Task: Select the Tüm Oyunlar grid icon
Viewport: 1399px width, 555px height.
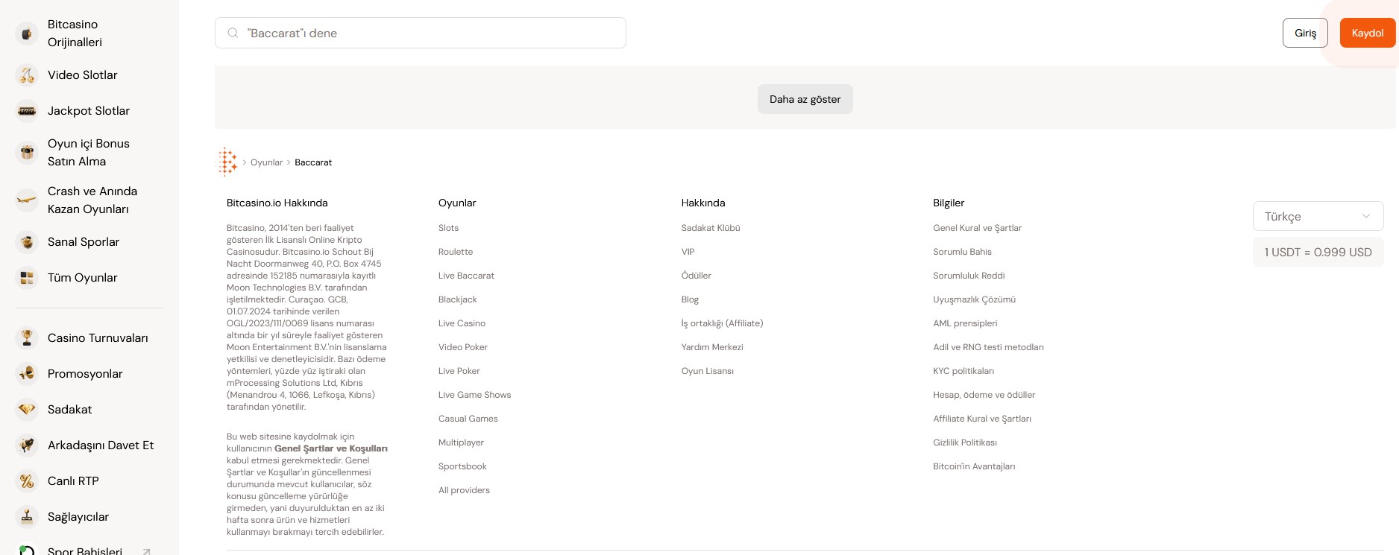Action: click(x=27, y=278)
